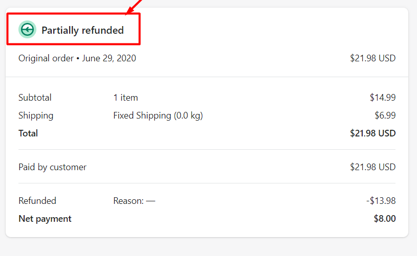Click the "Paid by customer" label
417x256 pixels.
point(52,167)
